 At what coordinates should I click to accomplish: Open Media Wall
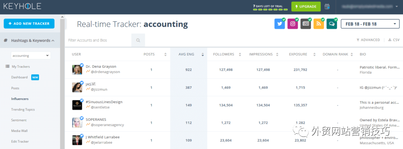19,131
